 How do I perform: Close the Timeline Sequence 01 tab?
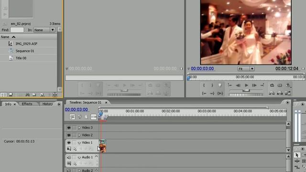coord(106,102)
